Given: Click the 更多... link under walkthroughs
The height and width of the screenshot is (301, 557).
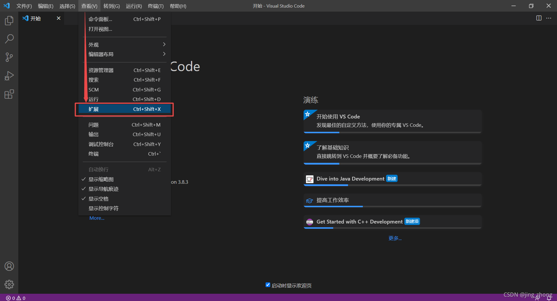Looking at the screenshot, I should click(395, 238).
